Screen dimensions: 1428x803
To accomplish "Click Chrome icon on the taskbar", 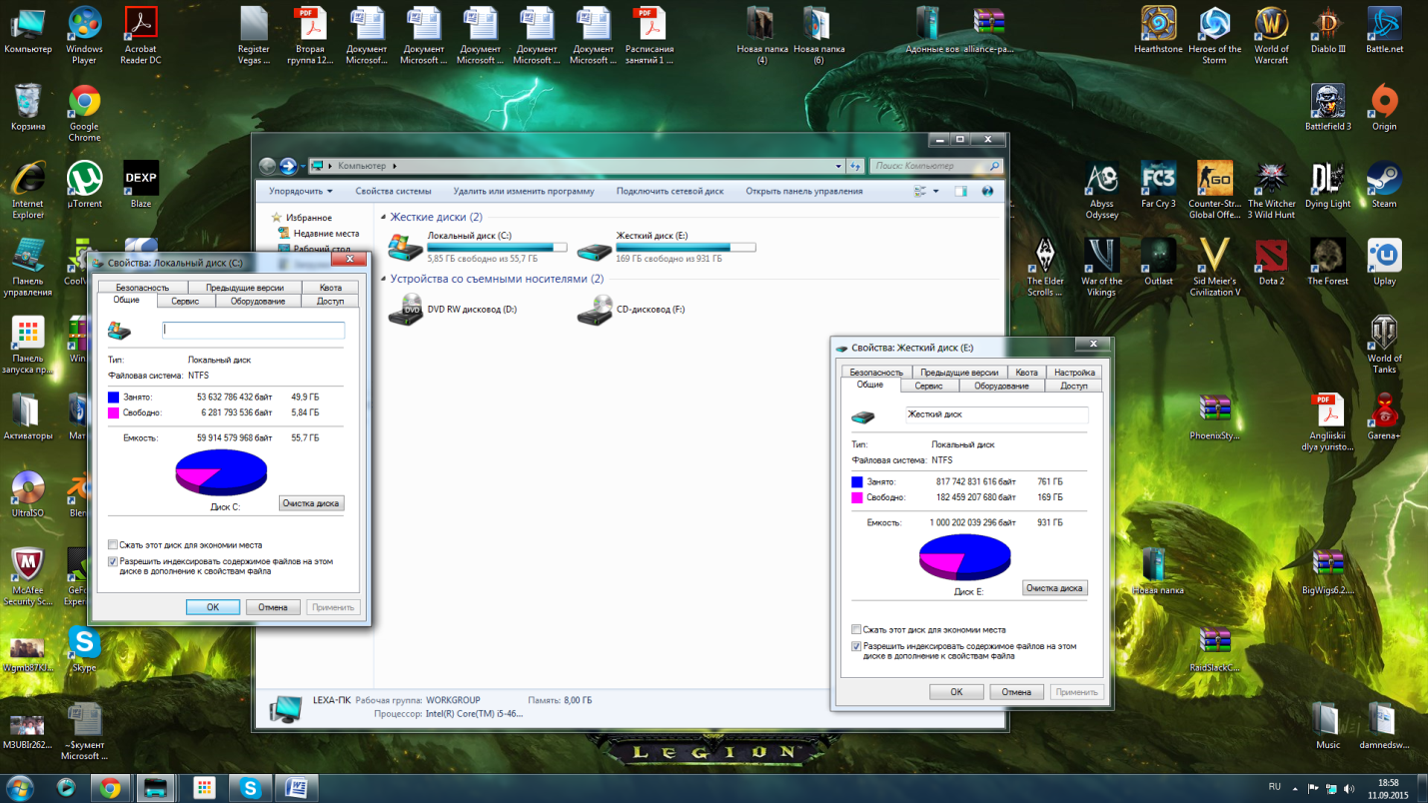I will coord(110,788).
